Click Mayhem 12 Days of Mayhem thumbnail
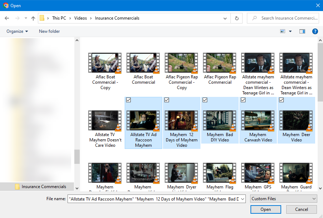This screenshot has width=323, height=218. [182, 120]
